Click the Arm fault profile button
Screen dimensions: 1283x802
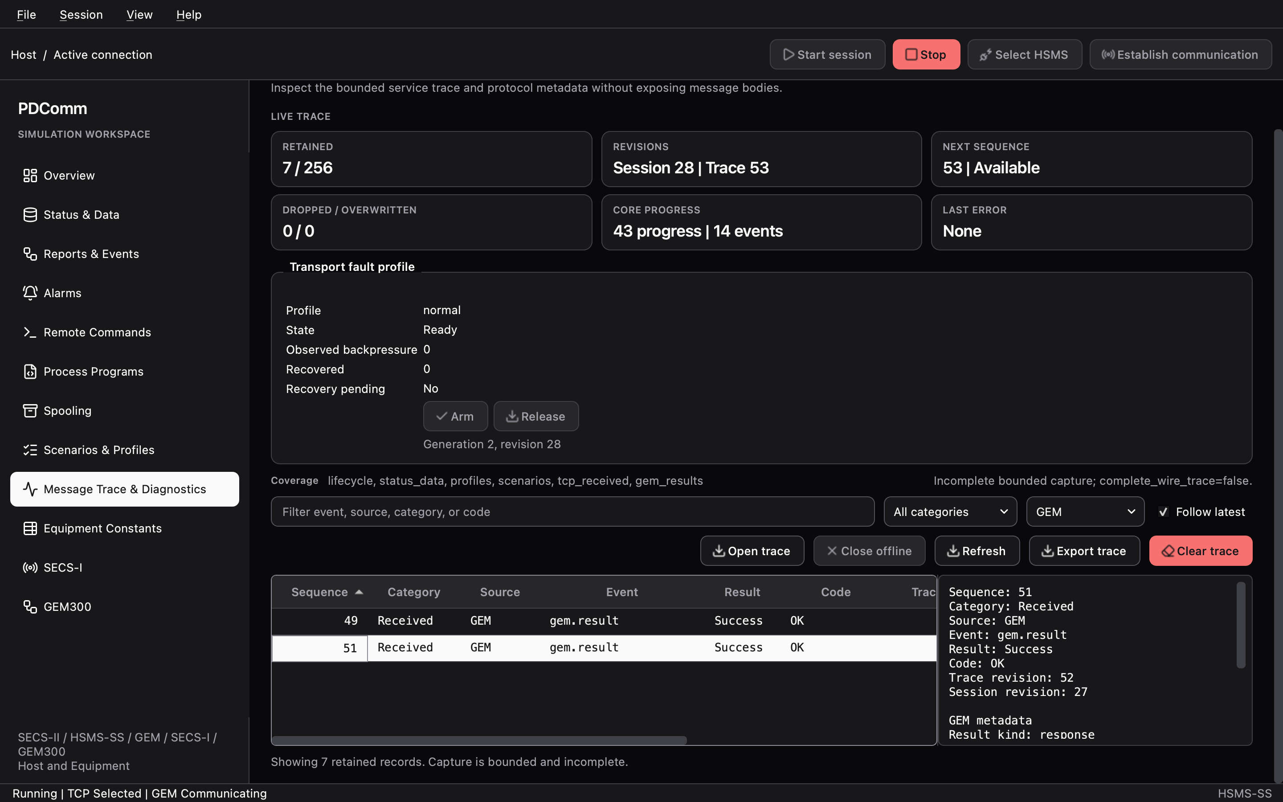coord(455,417)
